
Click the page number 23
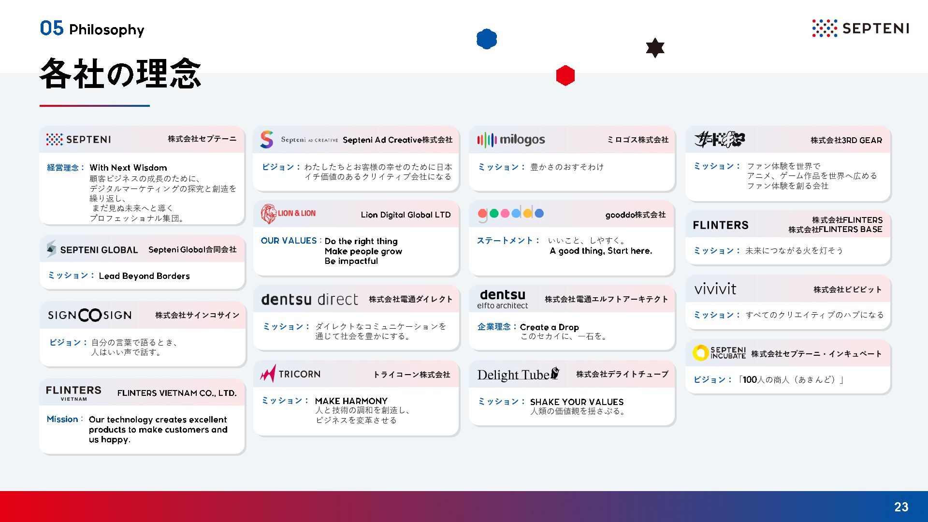click(x=901, y=507)
